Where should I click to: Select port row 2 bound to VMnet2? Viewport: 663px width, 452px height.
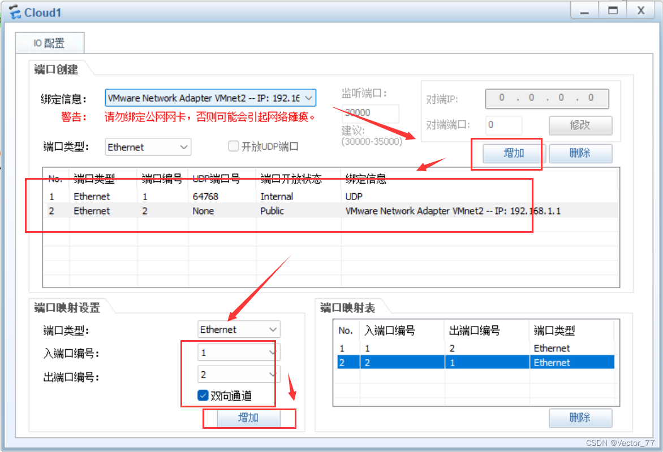[330, 211]
